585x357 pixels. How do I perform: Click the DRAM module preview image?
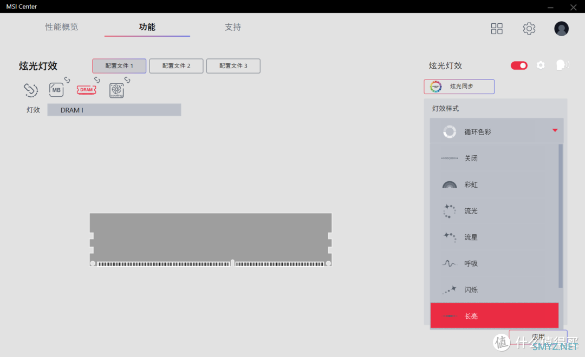(210, 240)
